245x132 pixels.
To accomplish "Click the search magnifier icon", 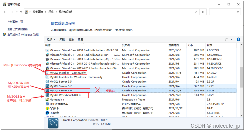I will [x=238, y=12].
